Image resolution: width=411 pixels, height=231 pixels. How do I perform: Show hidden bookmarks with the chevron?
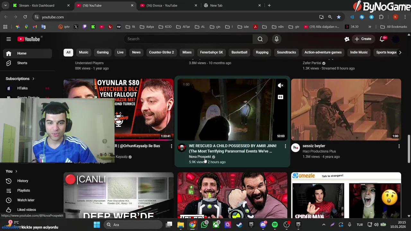pyautogui.click(x=370, y=27)
